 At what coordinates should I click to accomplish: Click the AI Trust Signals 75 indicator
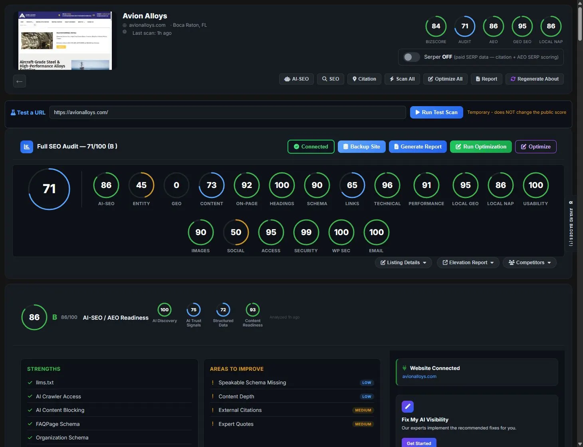click(x=194, y=310)
